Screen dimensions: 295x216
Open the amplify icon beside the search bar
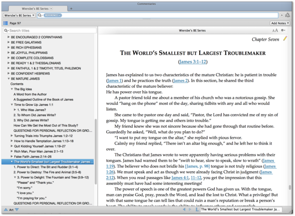coord(288,15)
